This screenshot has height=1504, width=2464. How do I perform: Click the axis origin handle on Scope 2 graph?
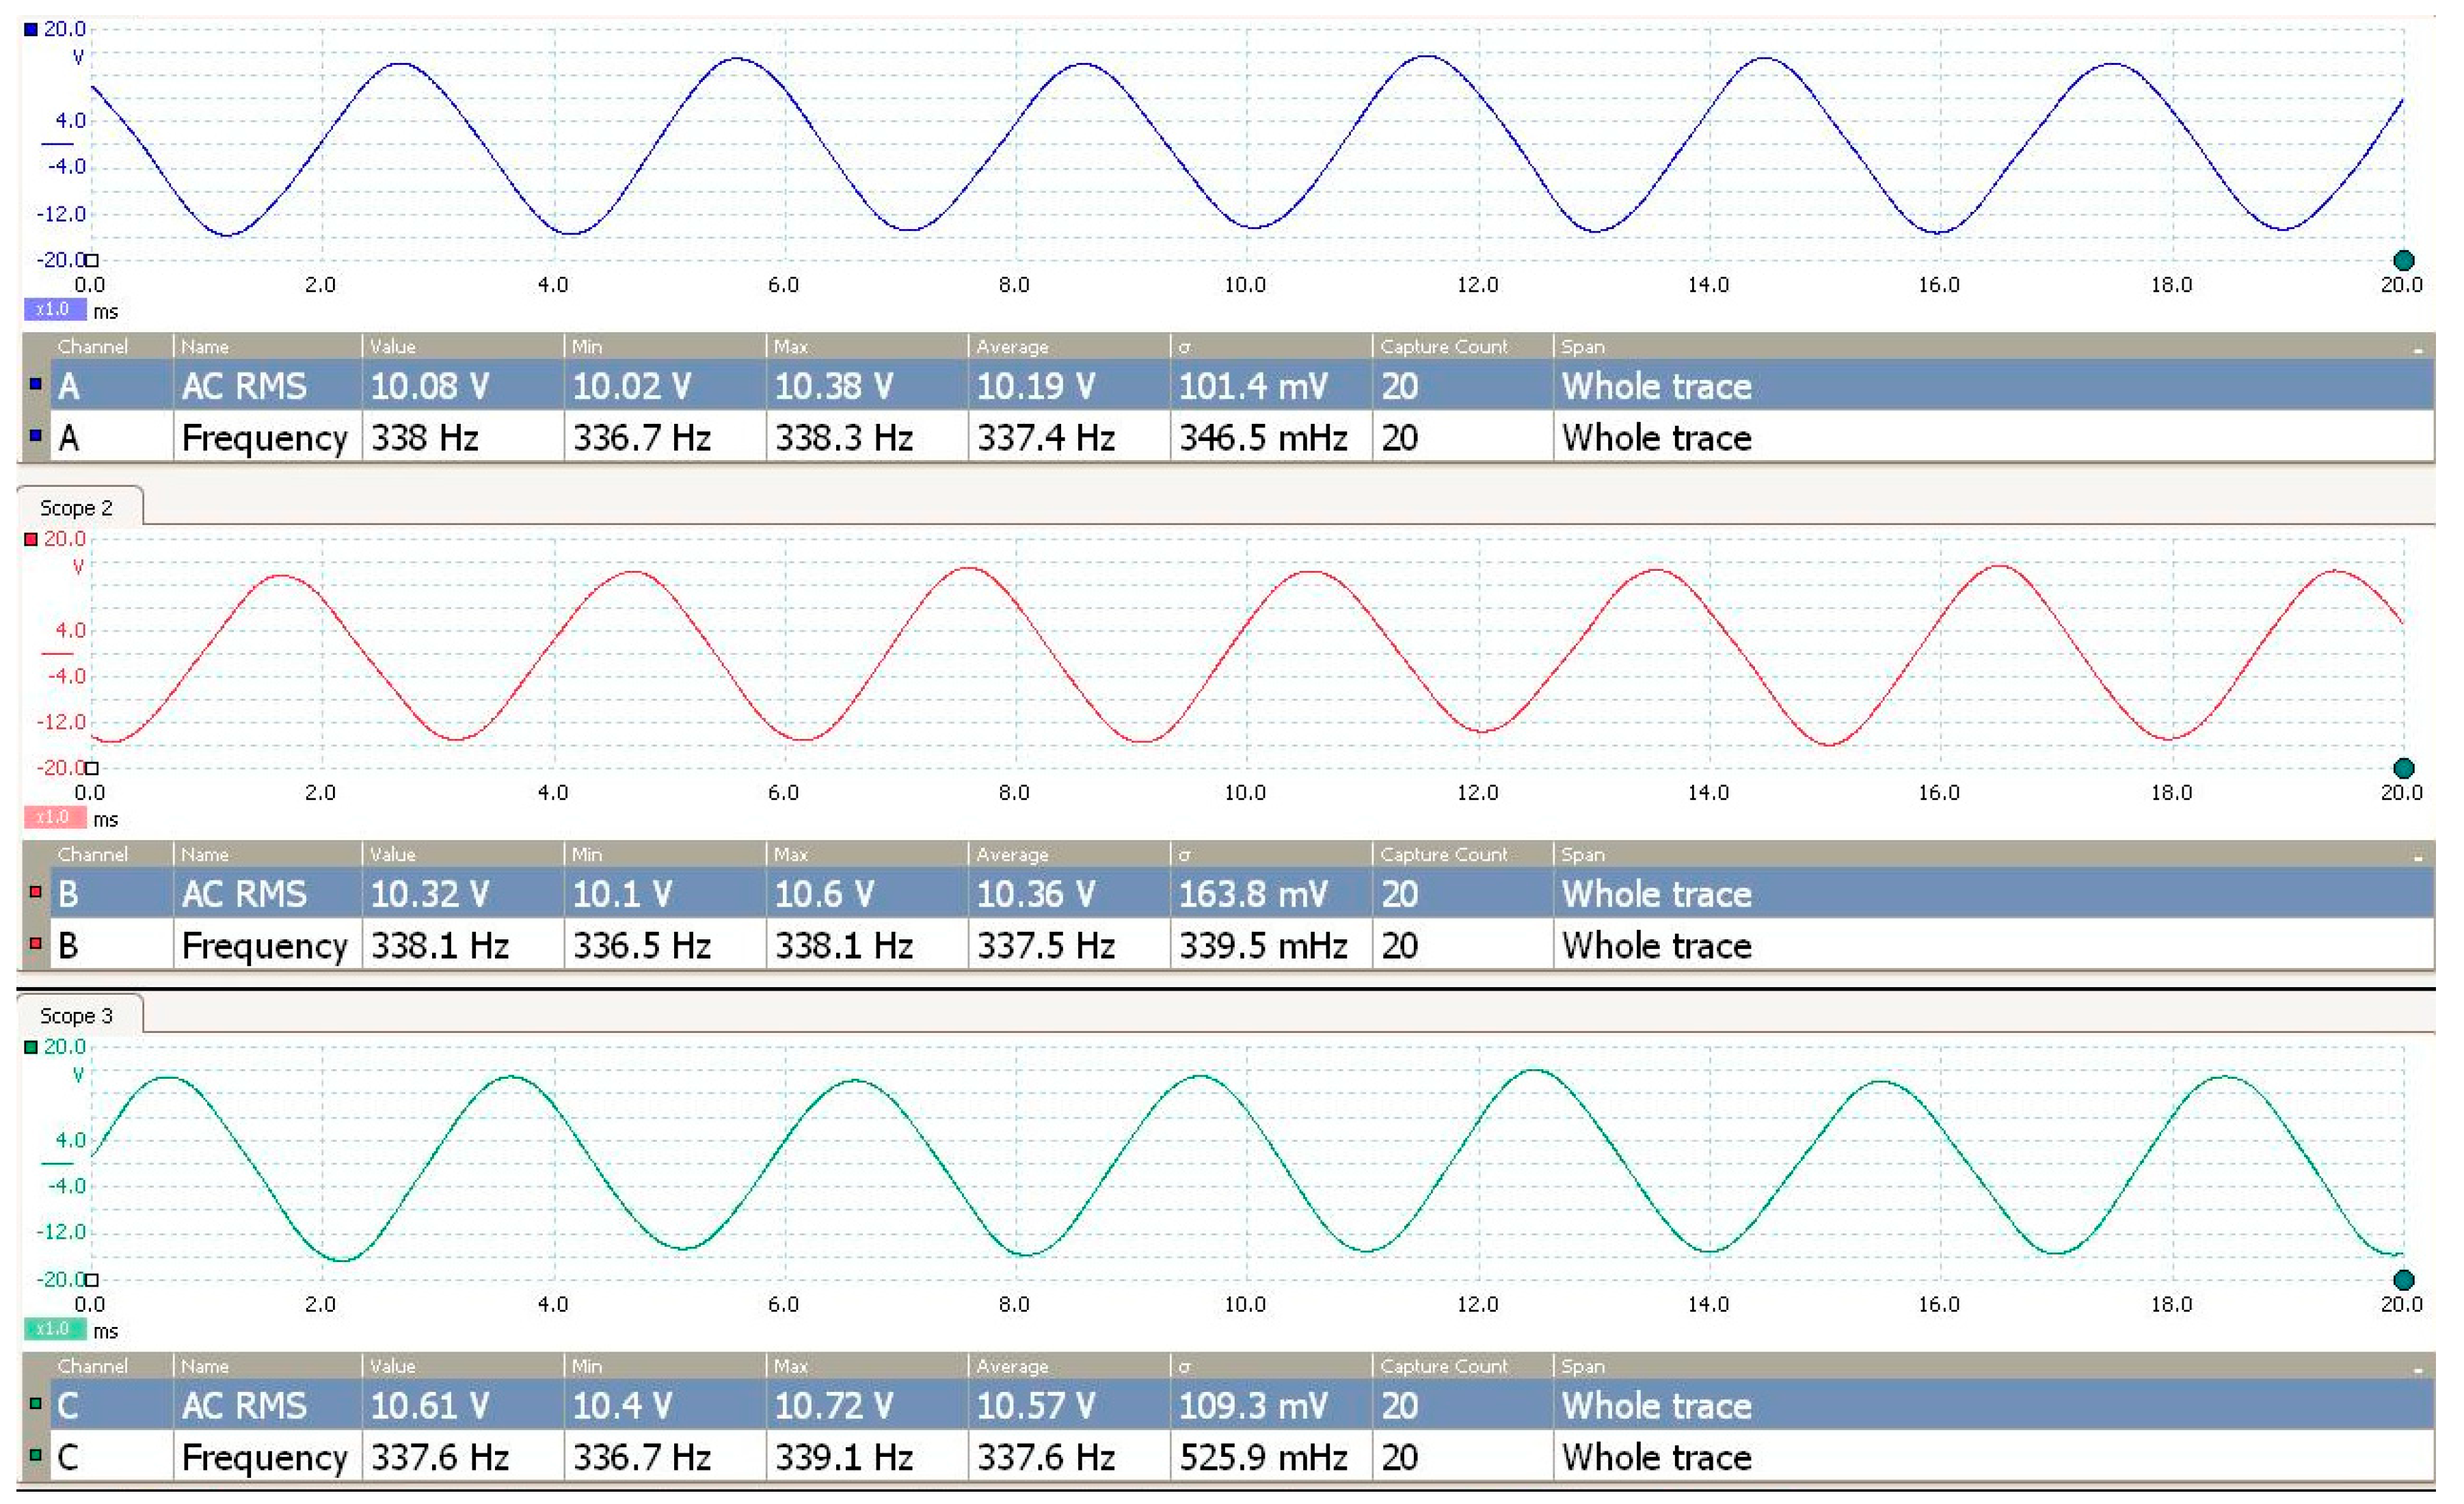92,768
